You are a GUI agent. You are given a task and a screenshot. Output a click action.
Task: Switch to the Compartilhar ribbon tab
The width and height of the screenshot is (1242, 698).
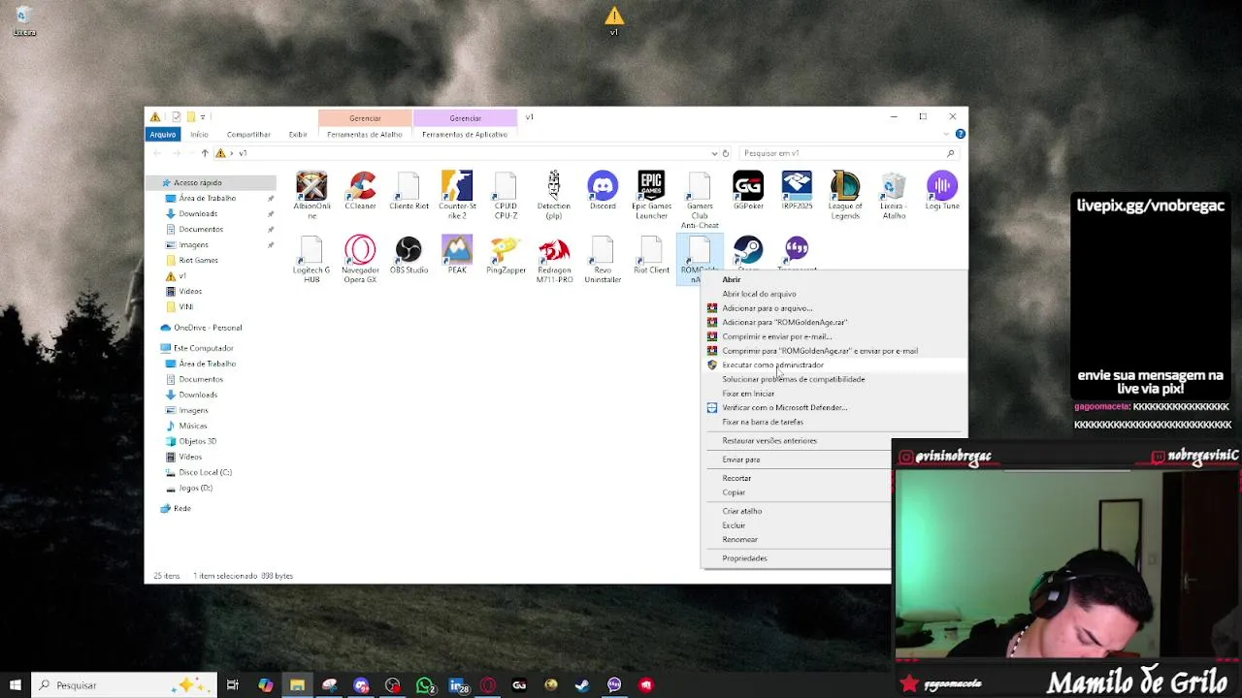click(248, 134)
